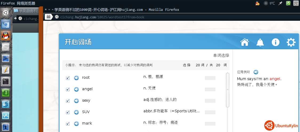Open the keyboard input method indicator

tap(296, 3)
